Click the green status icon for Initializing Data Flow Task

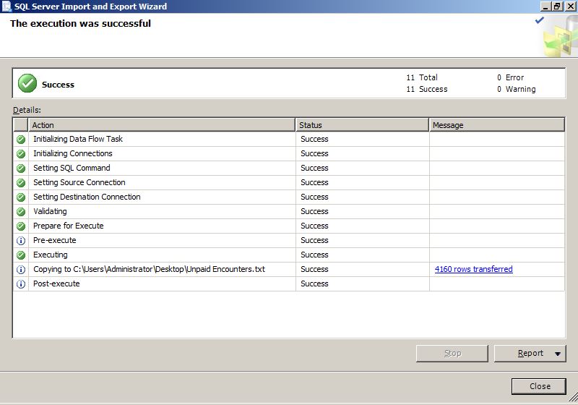pos(21,140)
